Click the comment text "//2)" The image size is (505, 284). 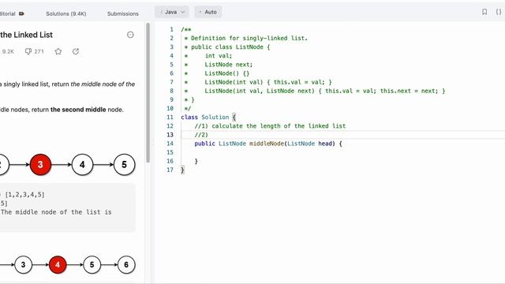click(201, 135)
